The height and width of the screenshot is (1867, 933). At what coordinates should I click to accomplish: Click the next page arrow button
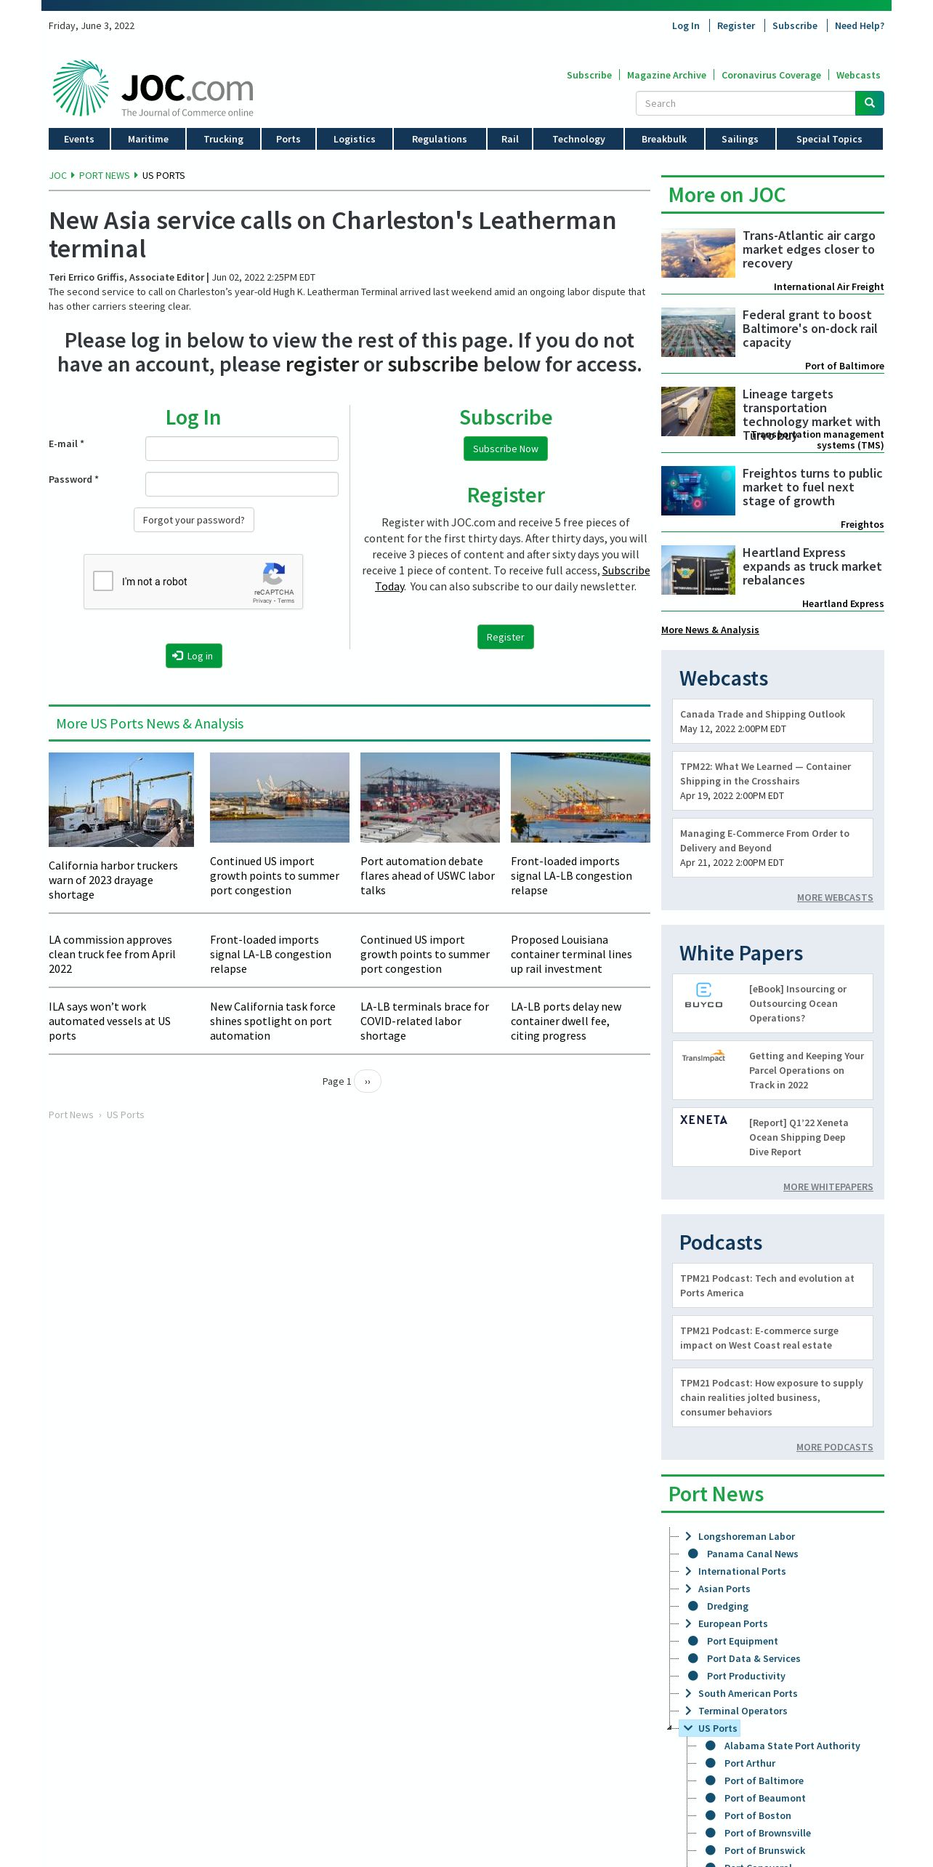coord(368,1081)
